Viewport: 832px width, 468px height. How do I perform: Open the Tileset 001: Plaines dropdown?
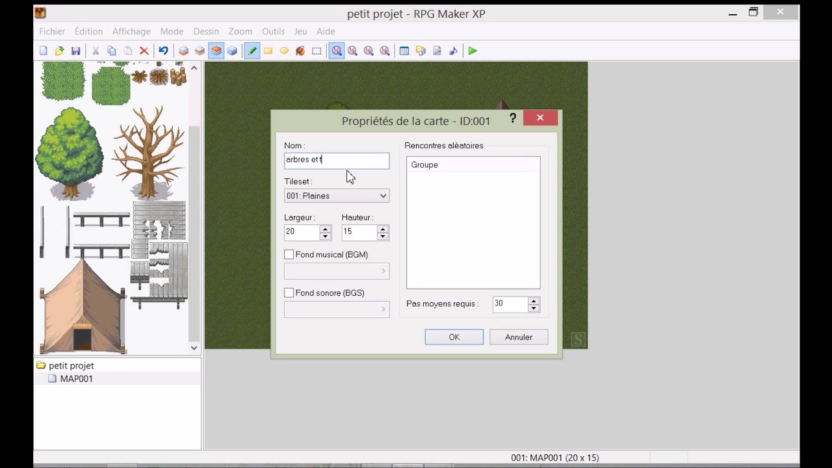337,196
